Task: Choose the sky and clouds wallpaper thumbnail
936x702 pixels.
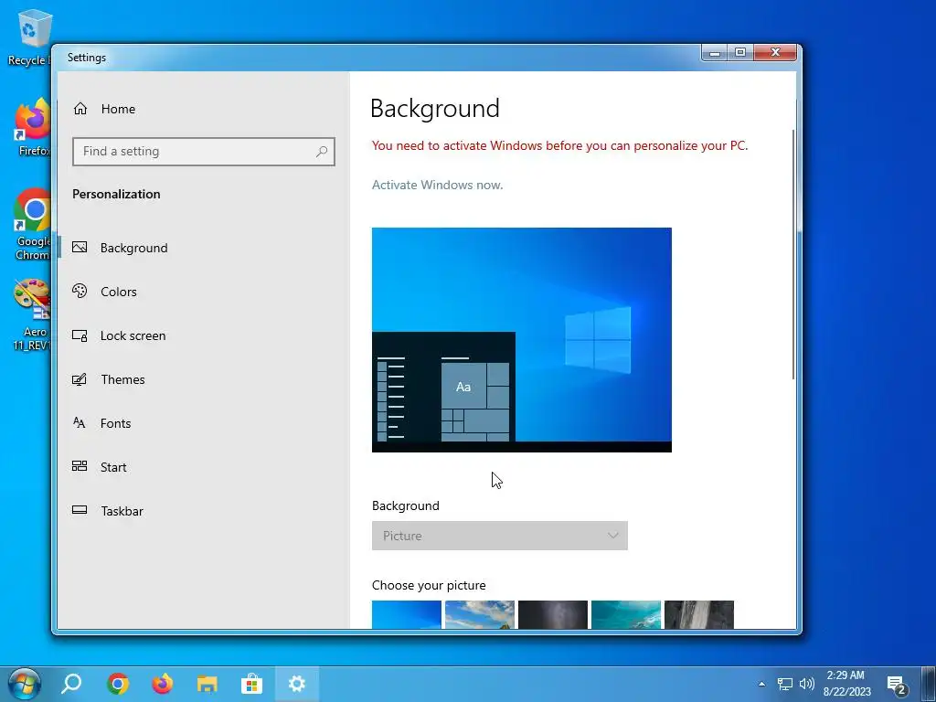Action: click(479, 614)
